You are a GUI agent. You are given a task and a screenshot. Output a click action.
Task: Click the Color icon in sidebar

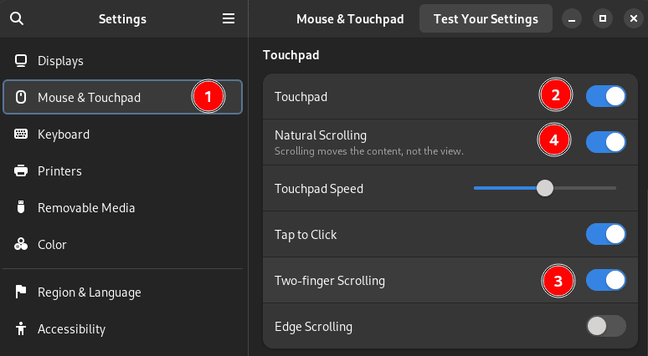click(21, 244)
